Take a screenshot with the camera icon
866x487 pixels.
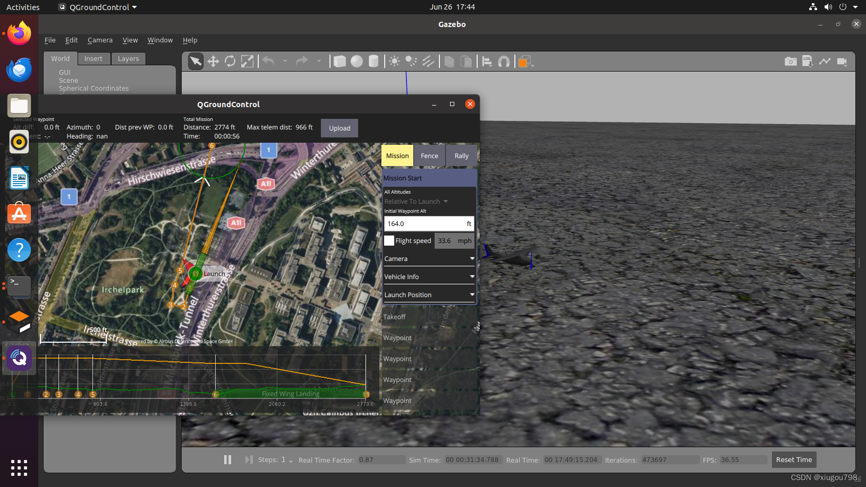pos(791,62)
